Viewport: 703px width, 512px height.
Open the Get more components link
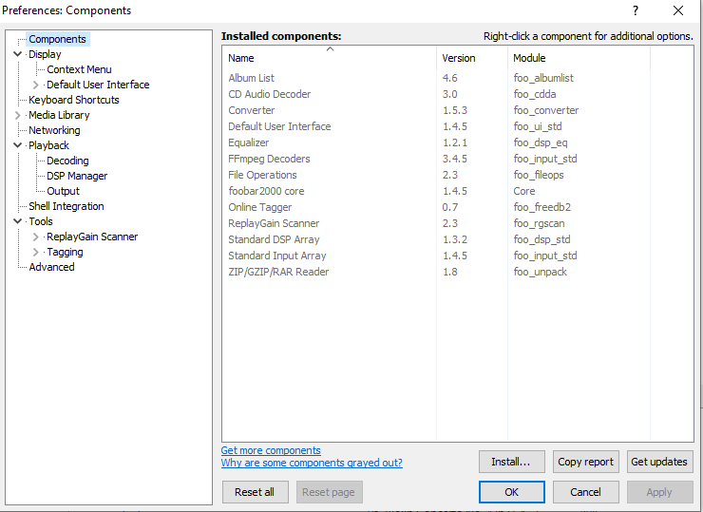[x=271, y=450]
